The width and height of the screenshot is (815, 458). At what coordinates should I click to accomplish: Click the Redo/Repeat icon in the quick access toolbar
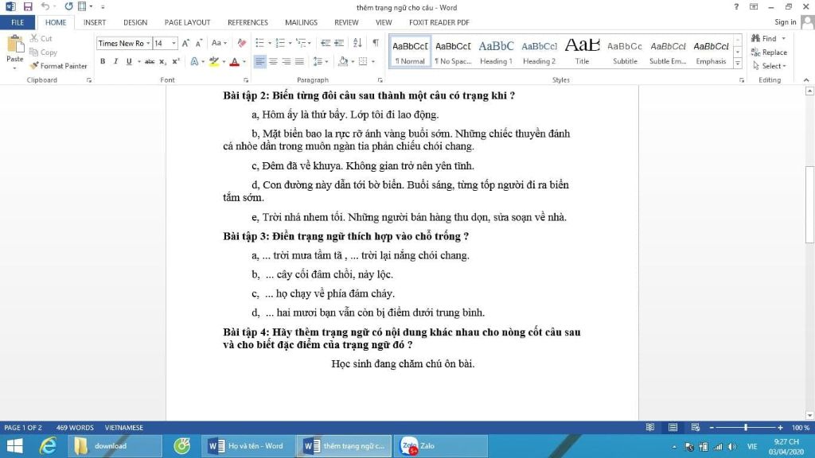(x=68, y=6)
